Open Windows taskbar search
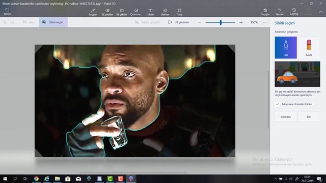326x183 pixels. tap(15, 179)
